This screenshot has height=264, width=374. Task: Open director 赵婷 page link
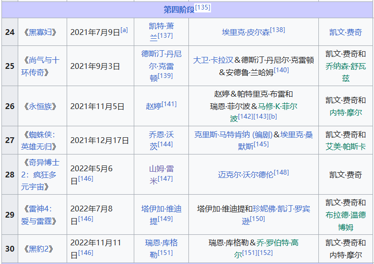tap(154, 106)
